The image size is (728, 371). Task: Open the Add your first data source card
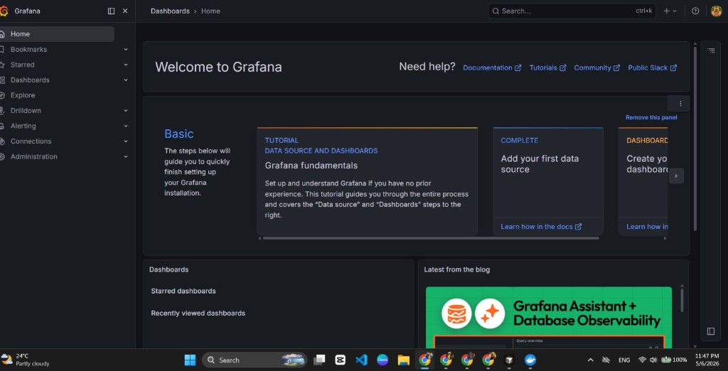548,181
